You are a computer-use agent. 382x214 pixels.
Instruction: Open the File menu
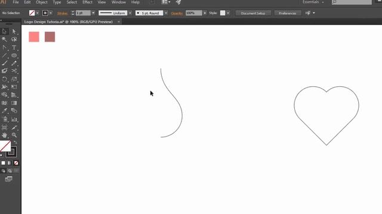[x=16, y=2]
